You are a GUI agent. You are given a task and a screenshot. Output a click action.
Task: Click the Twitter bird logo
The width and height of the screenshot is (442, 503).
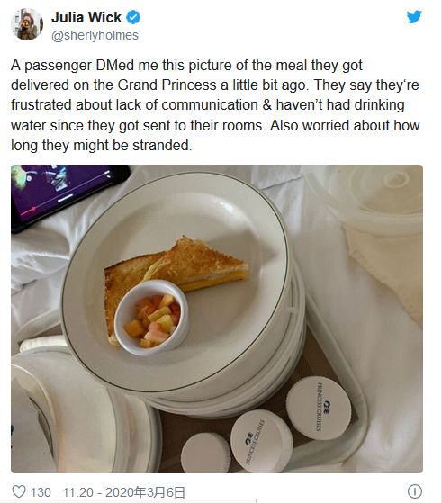[414, 17]
